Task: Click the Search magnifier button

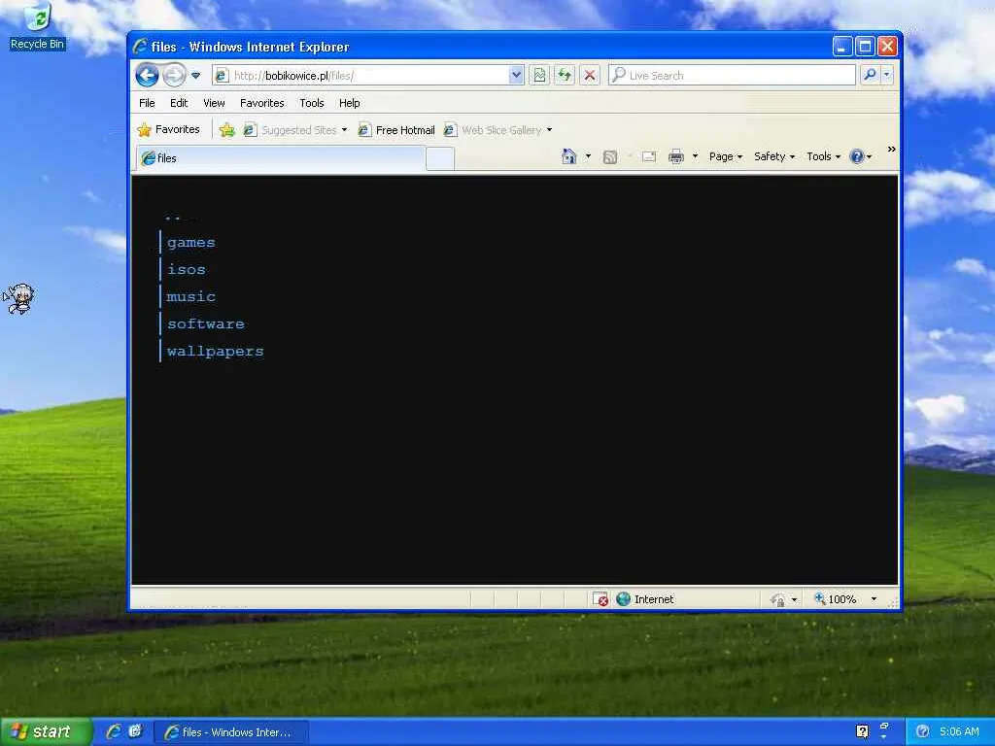Action: 870,75
